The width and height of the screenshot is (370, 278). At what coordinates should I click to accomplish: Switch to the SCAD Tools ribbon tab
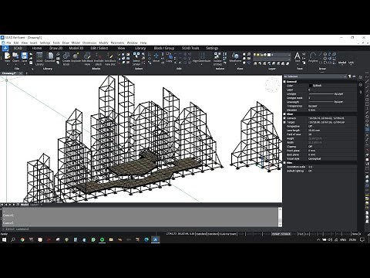click(190, 48)
